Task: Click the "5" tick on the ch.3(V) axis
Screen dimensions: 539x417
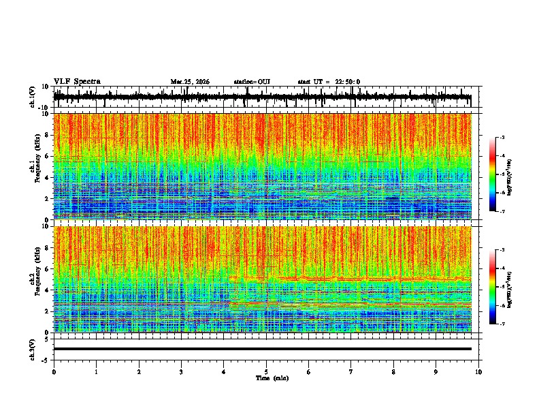Action: click(x=48, y=339)
